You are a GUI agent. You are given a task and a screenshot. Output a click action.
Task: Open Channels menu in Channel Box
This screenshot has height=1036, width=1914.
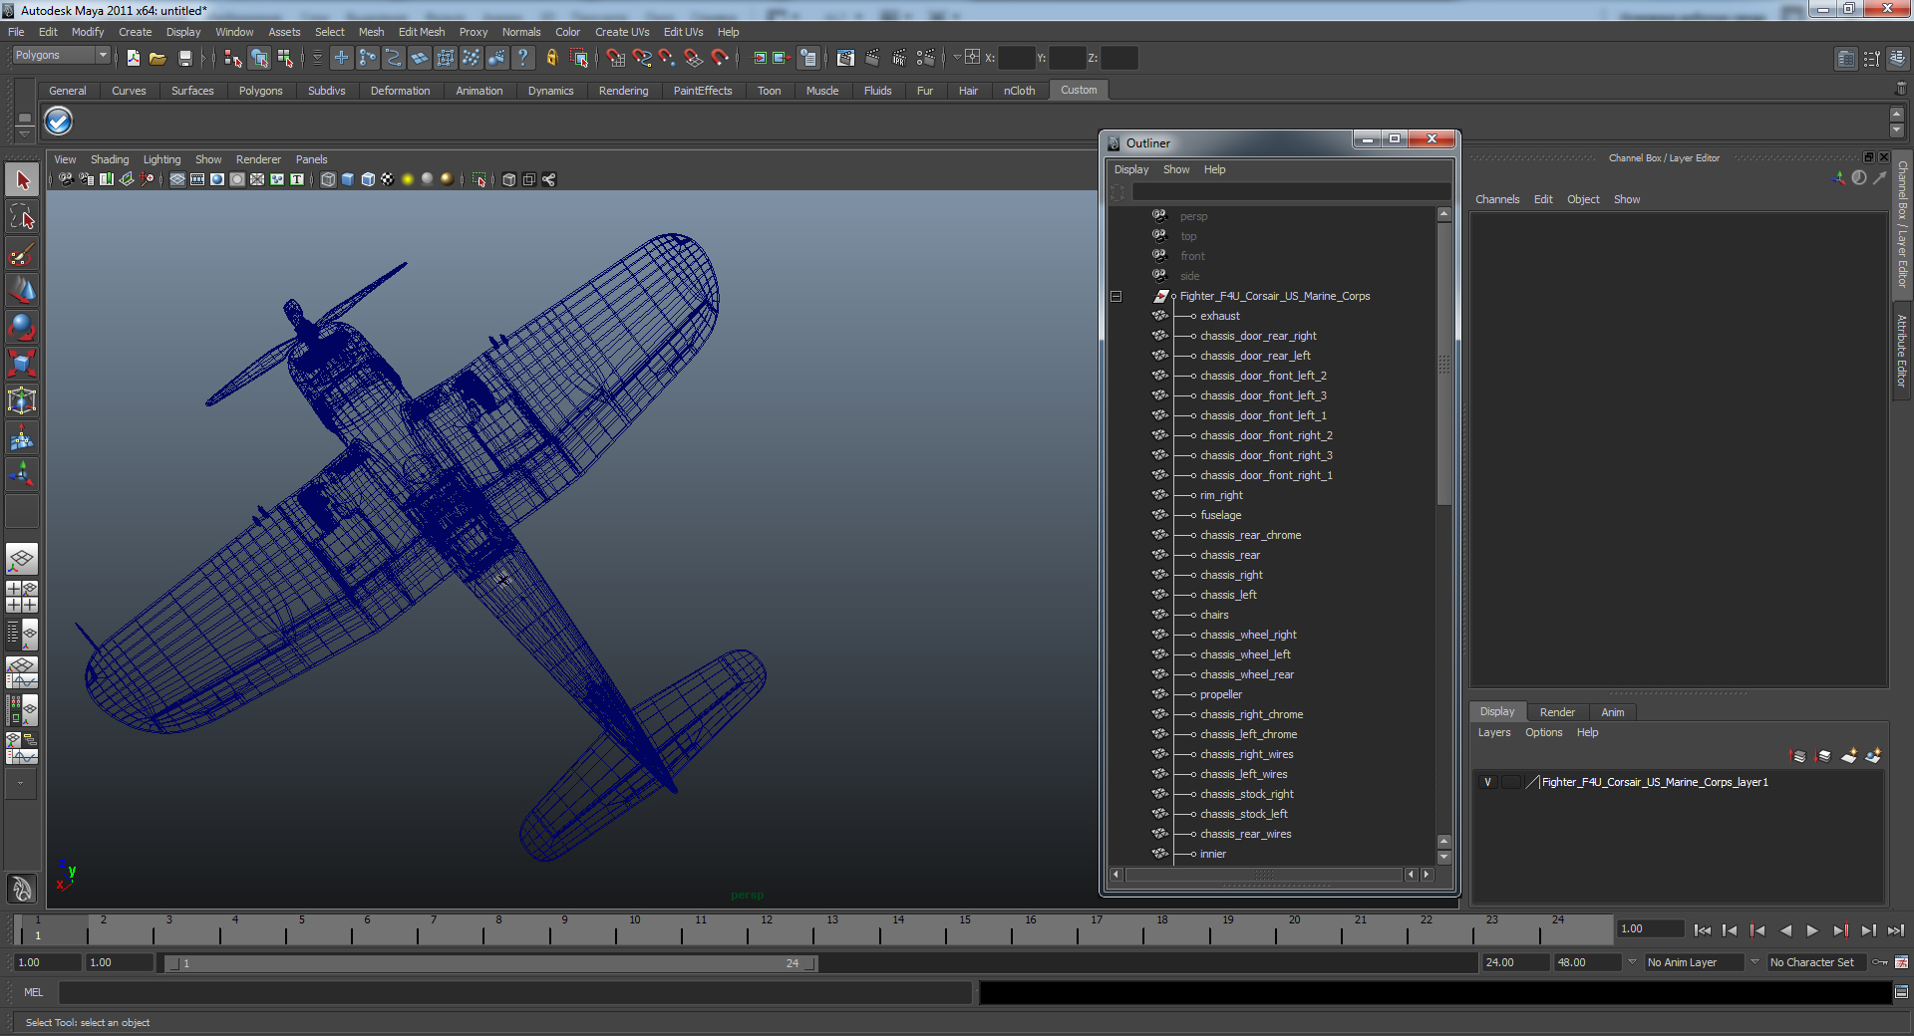(x=1497, y=199)
